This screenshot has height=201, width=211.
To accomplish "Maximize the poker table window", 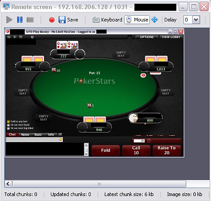I will coord(175,32).
